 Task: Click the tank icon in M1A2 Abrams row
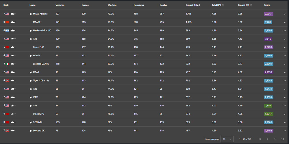(13, 14)
